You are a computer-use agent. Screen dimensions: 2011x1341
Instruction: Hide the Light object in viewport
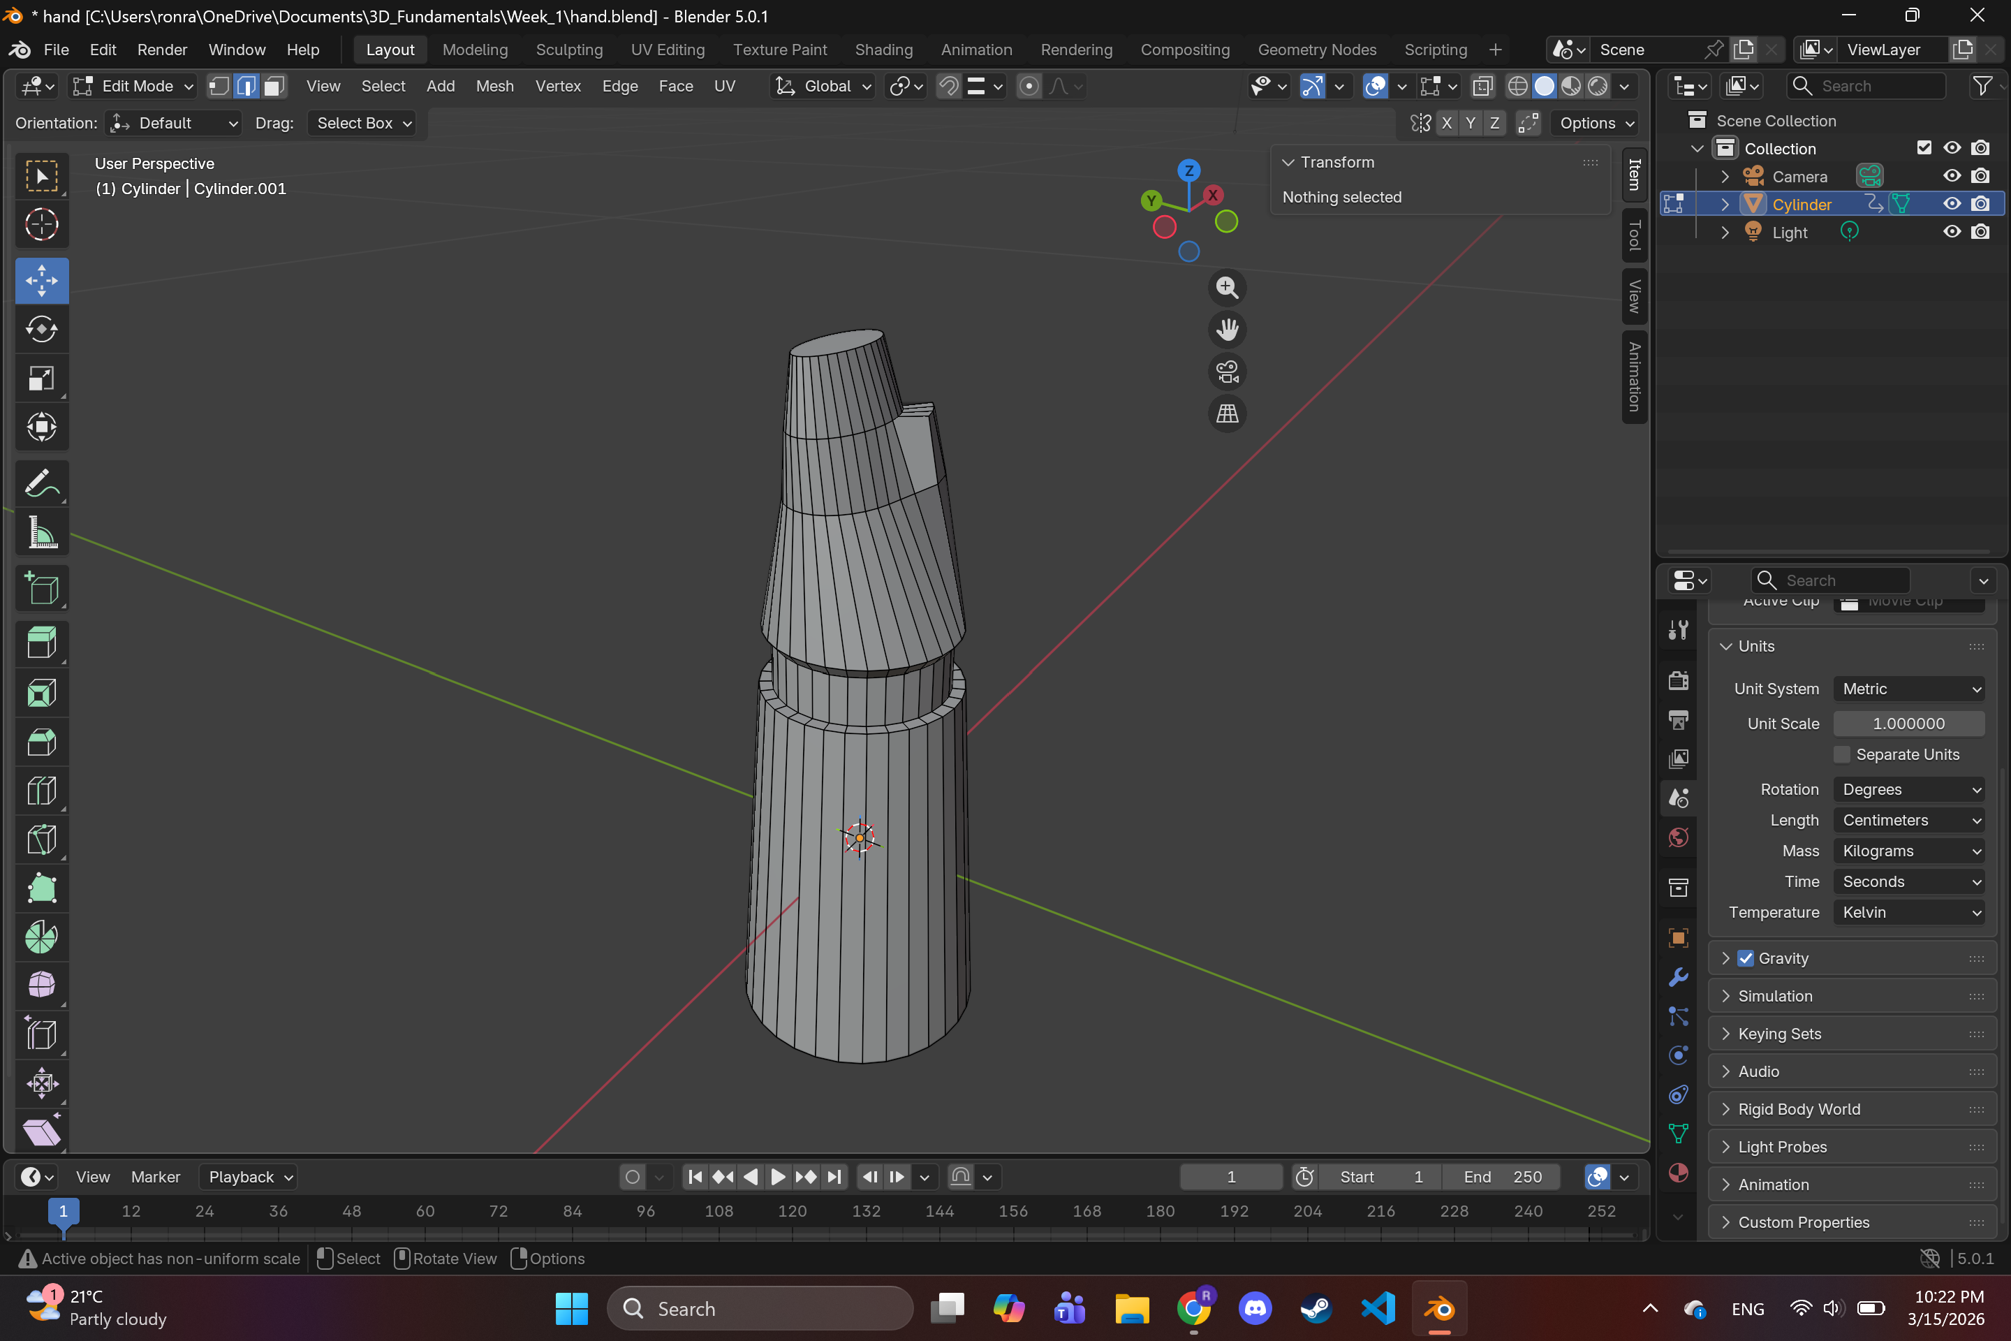1952,232
